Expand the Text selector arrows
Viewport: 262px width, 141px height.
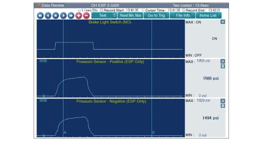pos(114,16)
